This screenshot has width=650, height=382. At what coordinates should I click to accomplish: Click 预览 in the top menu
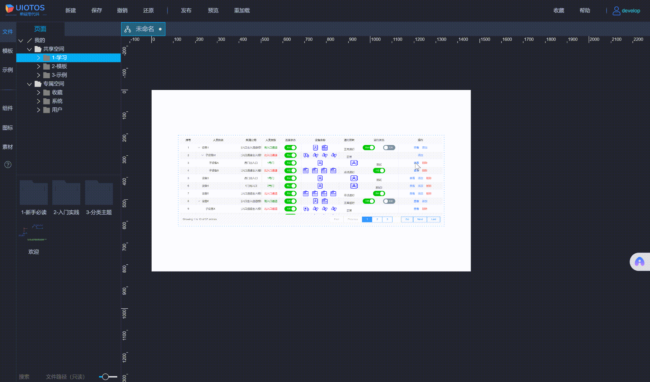[x=213, y=11]
